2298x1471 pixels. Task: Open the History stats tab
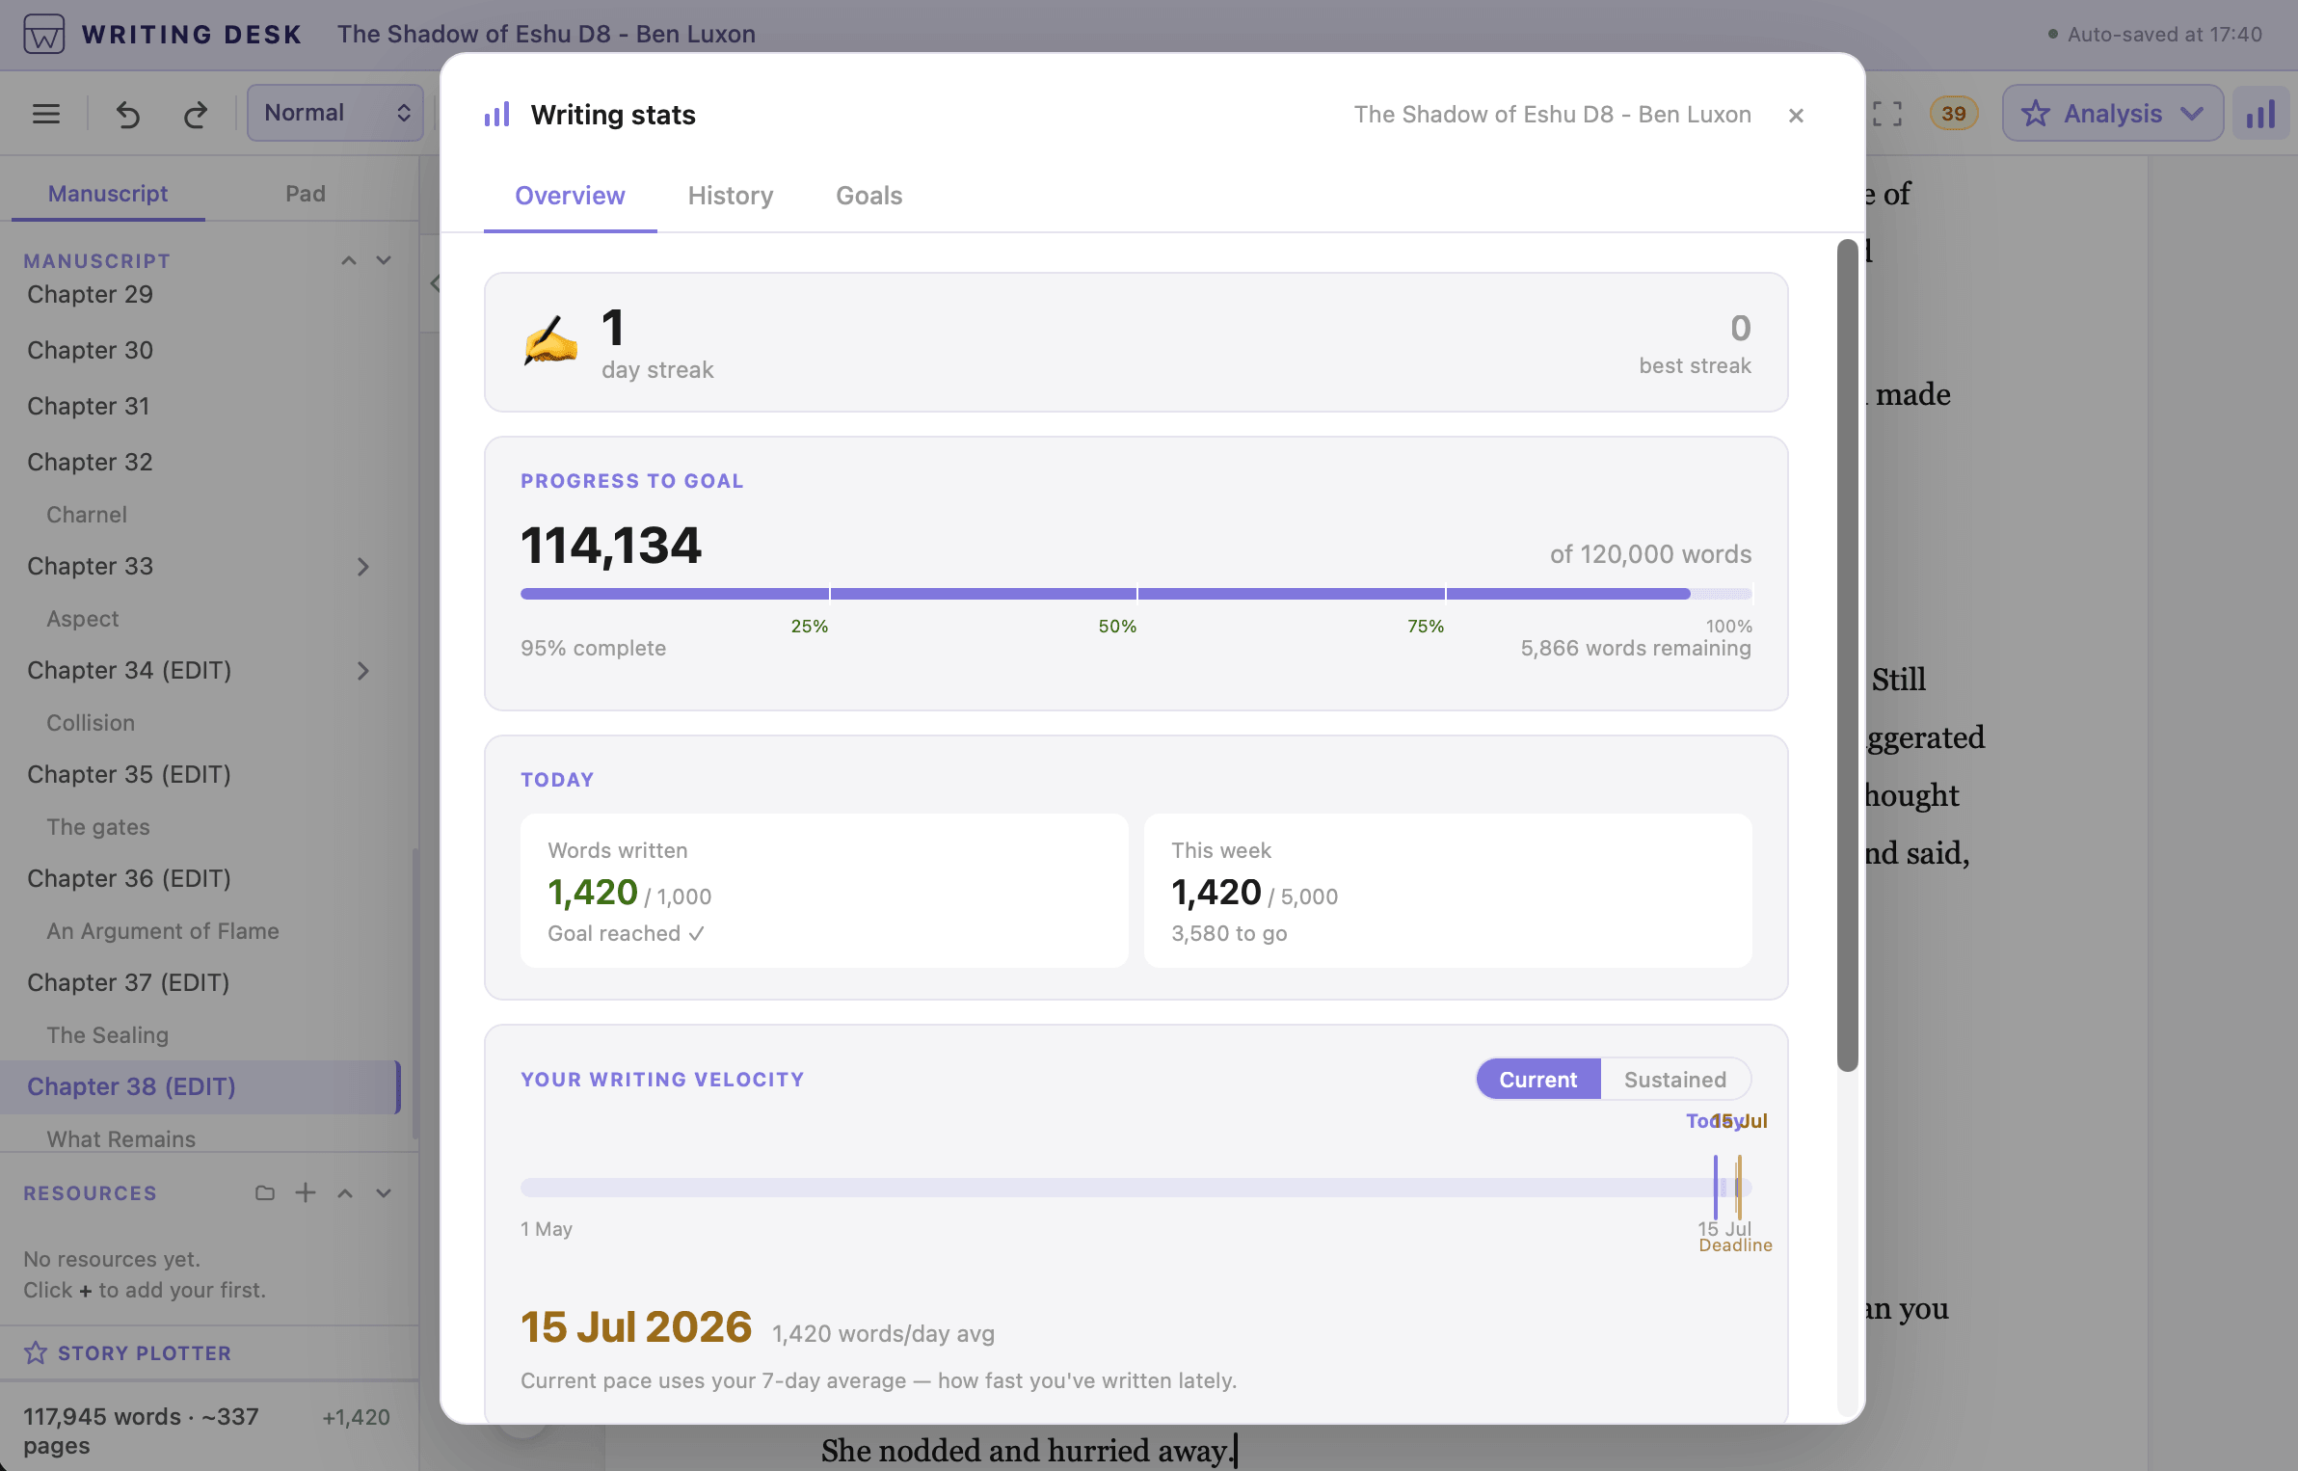[731, 196]
